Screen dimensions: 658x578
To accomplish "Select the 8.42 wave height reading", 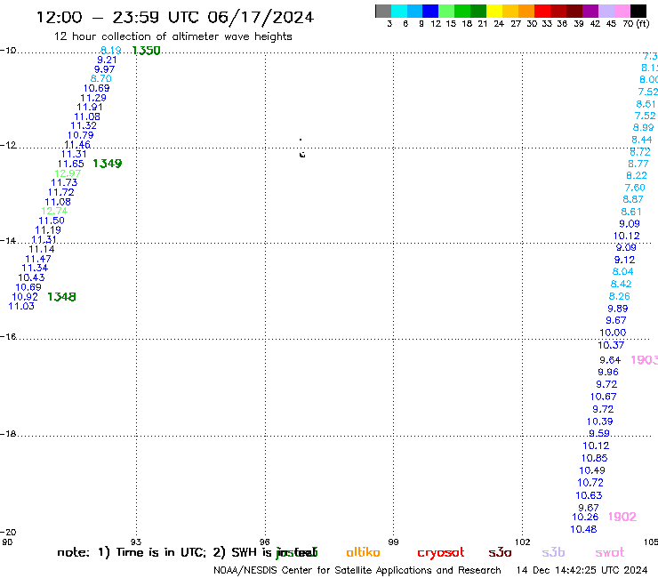I will 621,285.
